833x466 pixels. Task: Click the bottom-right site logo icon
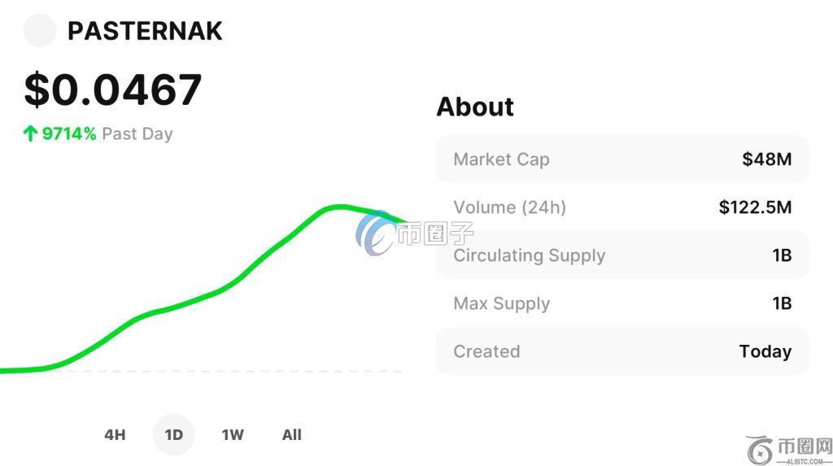pyautogui.click(x=760, y=450)
